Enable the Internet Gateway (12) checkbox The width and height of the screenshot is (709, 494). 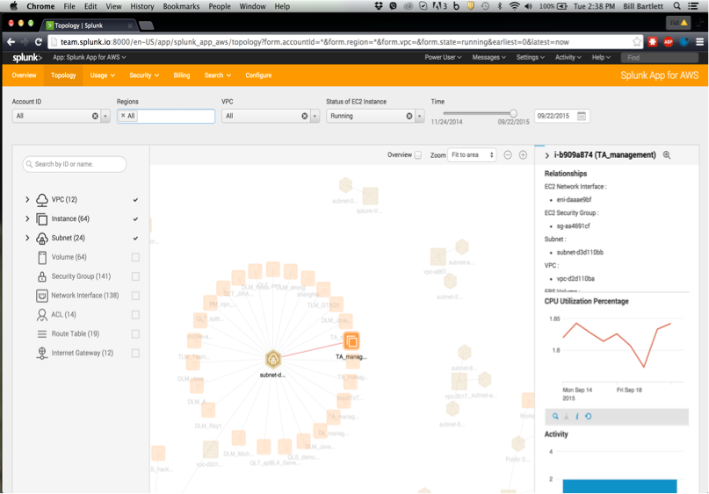[x=135, y=353]
